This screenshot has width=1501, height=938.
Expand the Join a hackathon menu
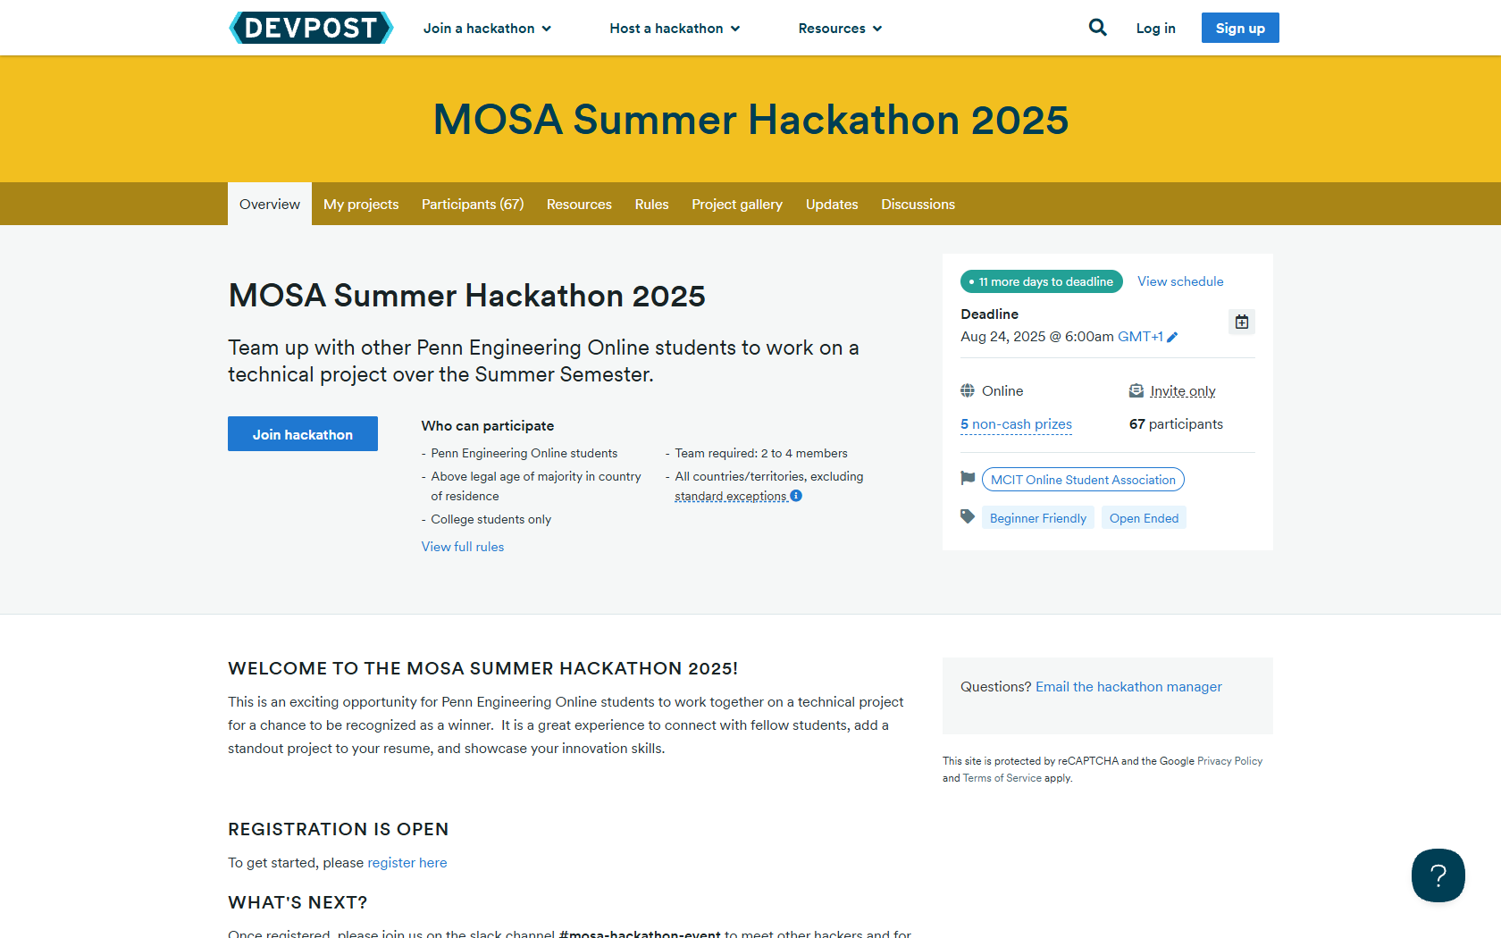click(x=487, y=29)
